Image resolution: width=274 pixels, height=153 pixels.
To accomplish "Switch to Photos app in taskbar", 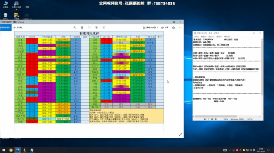I will pyautogui.click(x=18, y=150).
